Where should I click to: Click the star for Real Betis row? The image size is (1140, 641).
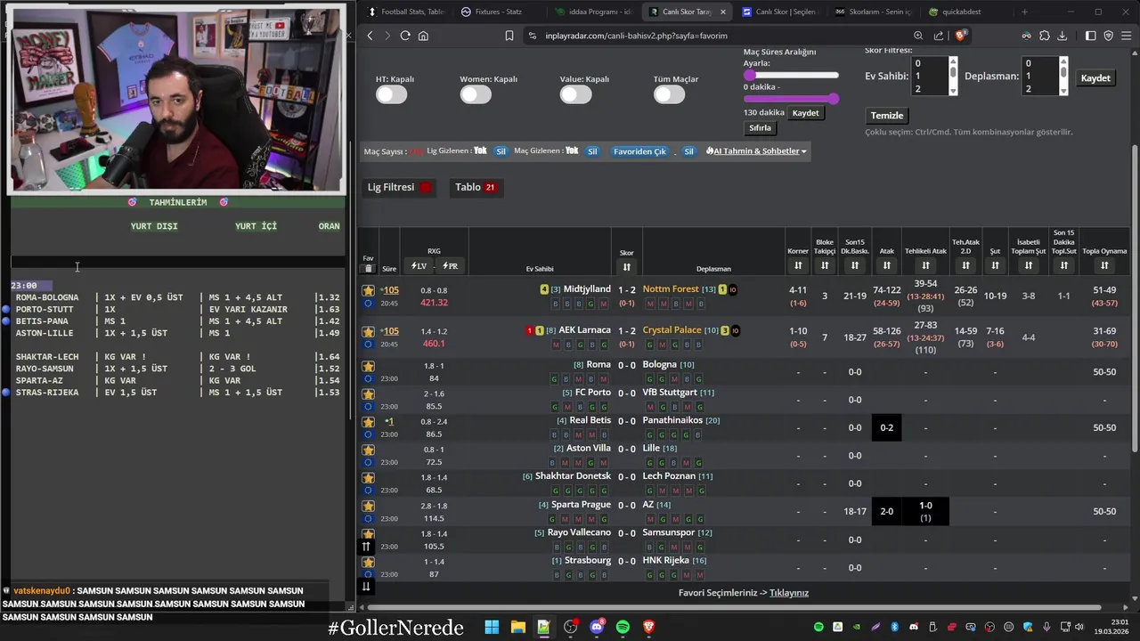[369, 422]
